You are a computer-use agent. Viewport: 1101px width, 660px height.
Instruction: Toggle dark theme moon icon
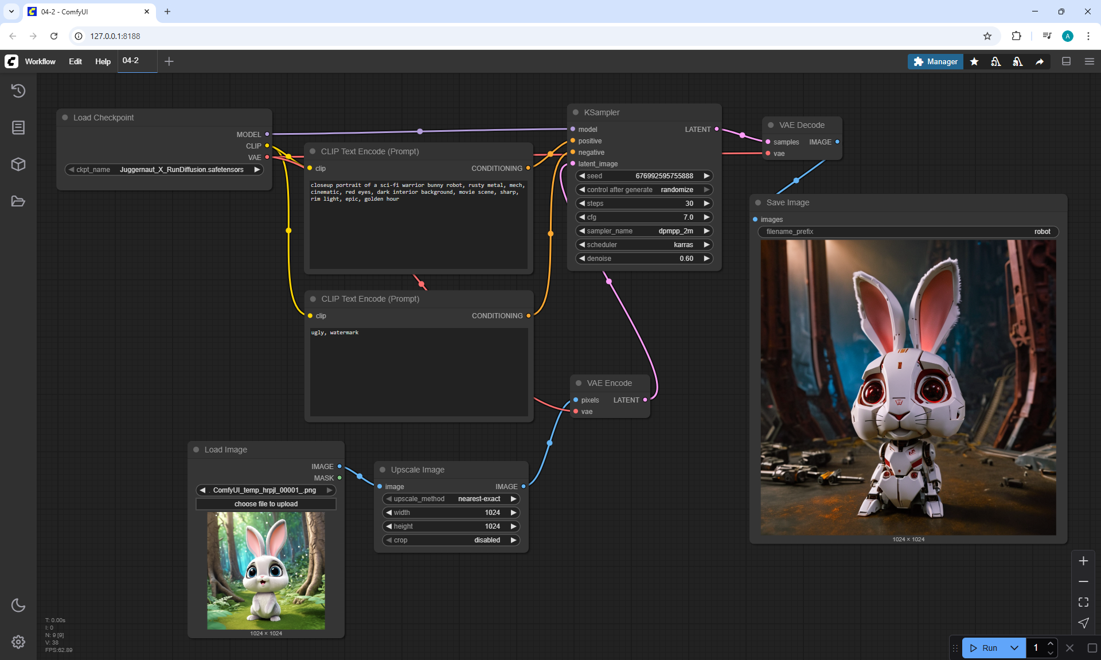click(18, 605)
